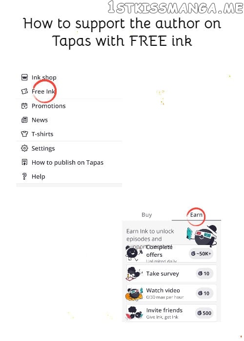
Task: Switch to the Buy tab
Action: click(x=146, y=215)
